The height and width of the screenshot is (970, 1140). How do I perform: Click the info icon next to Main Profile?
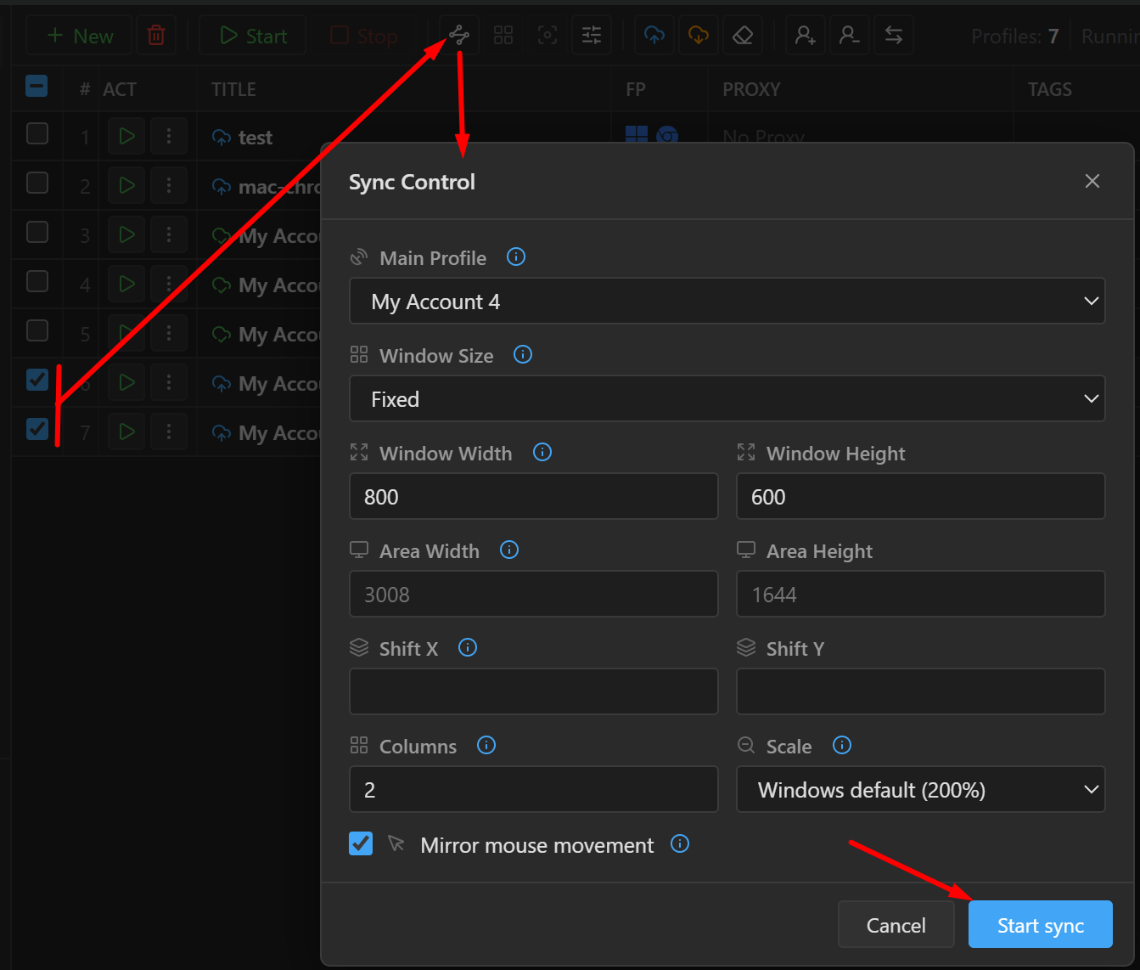[x=516, y=257]
